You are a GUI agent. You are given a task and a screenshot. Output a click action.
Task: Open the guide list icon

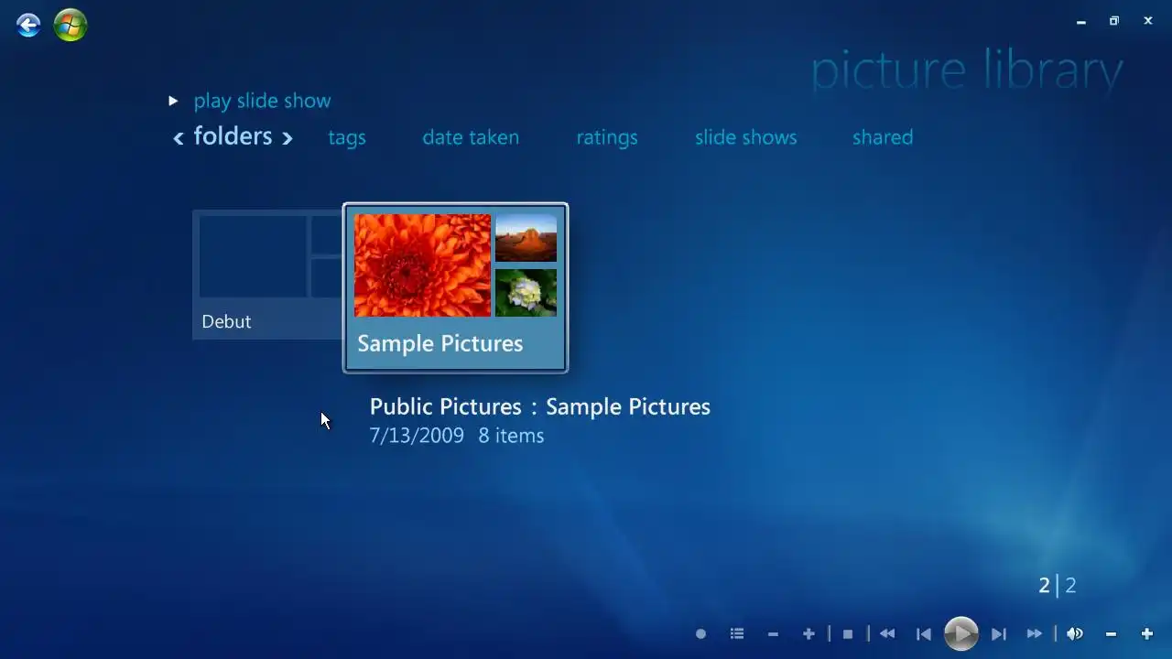click(x=737, y=633)
